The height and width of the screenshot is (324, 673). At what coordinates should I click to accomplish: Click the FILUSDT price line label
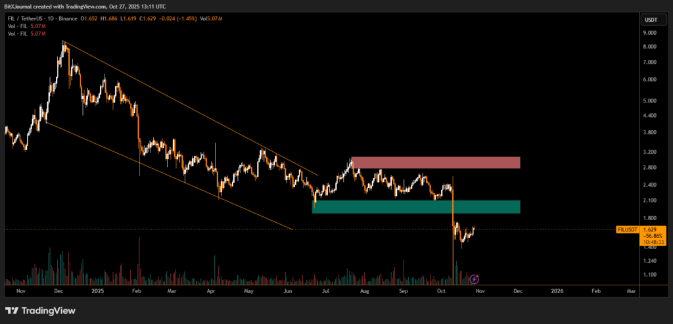(626, 229)
